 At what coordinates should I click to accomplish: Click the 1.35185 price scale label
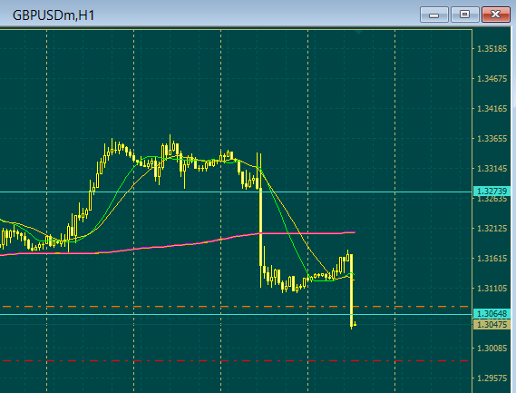point(492,49)
